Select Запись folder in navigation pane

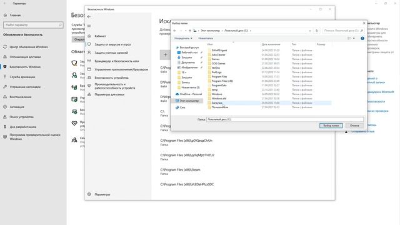(186, 82)
